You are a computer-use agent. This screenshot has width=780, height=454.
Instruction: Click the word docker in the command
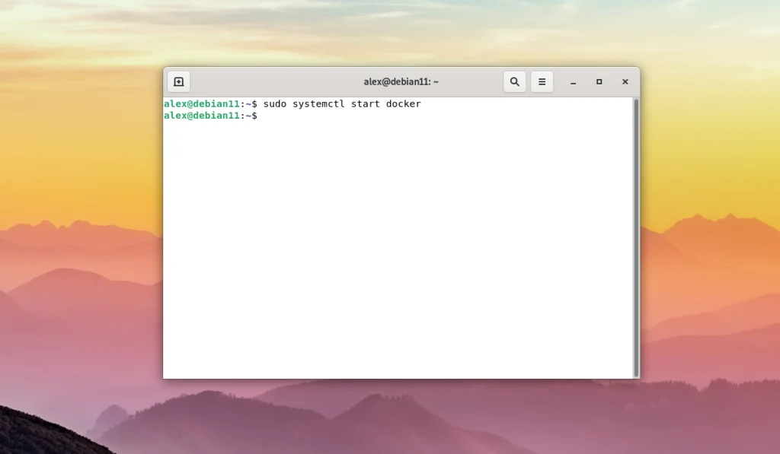coord(404,104)
